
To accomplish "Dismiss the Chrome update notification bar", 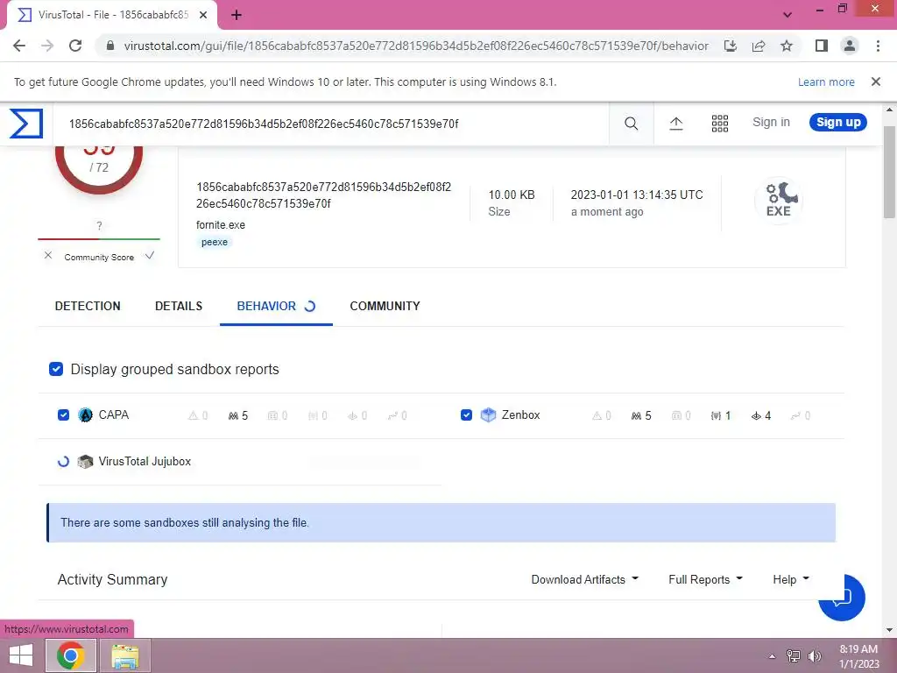I will pyautogui.click(x=876, y=81).
